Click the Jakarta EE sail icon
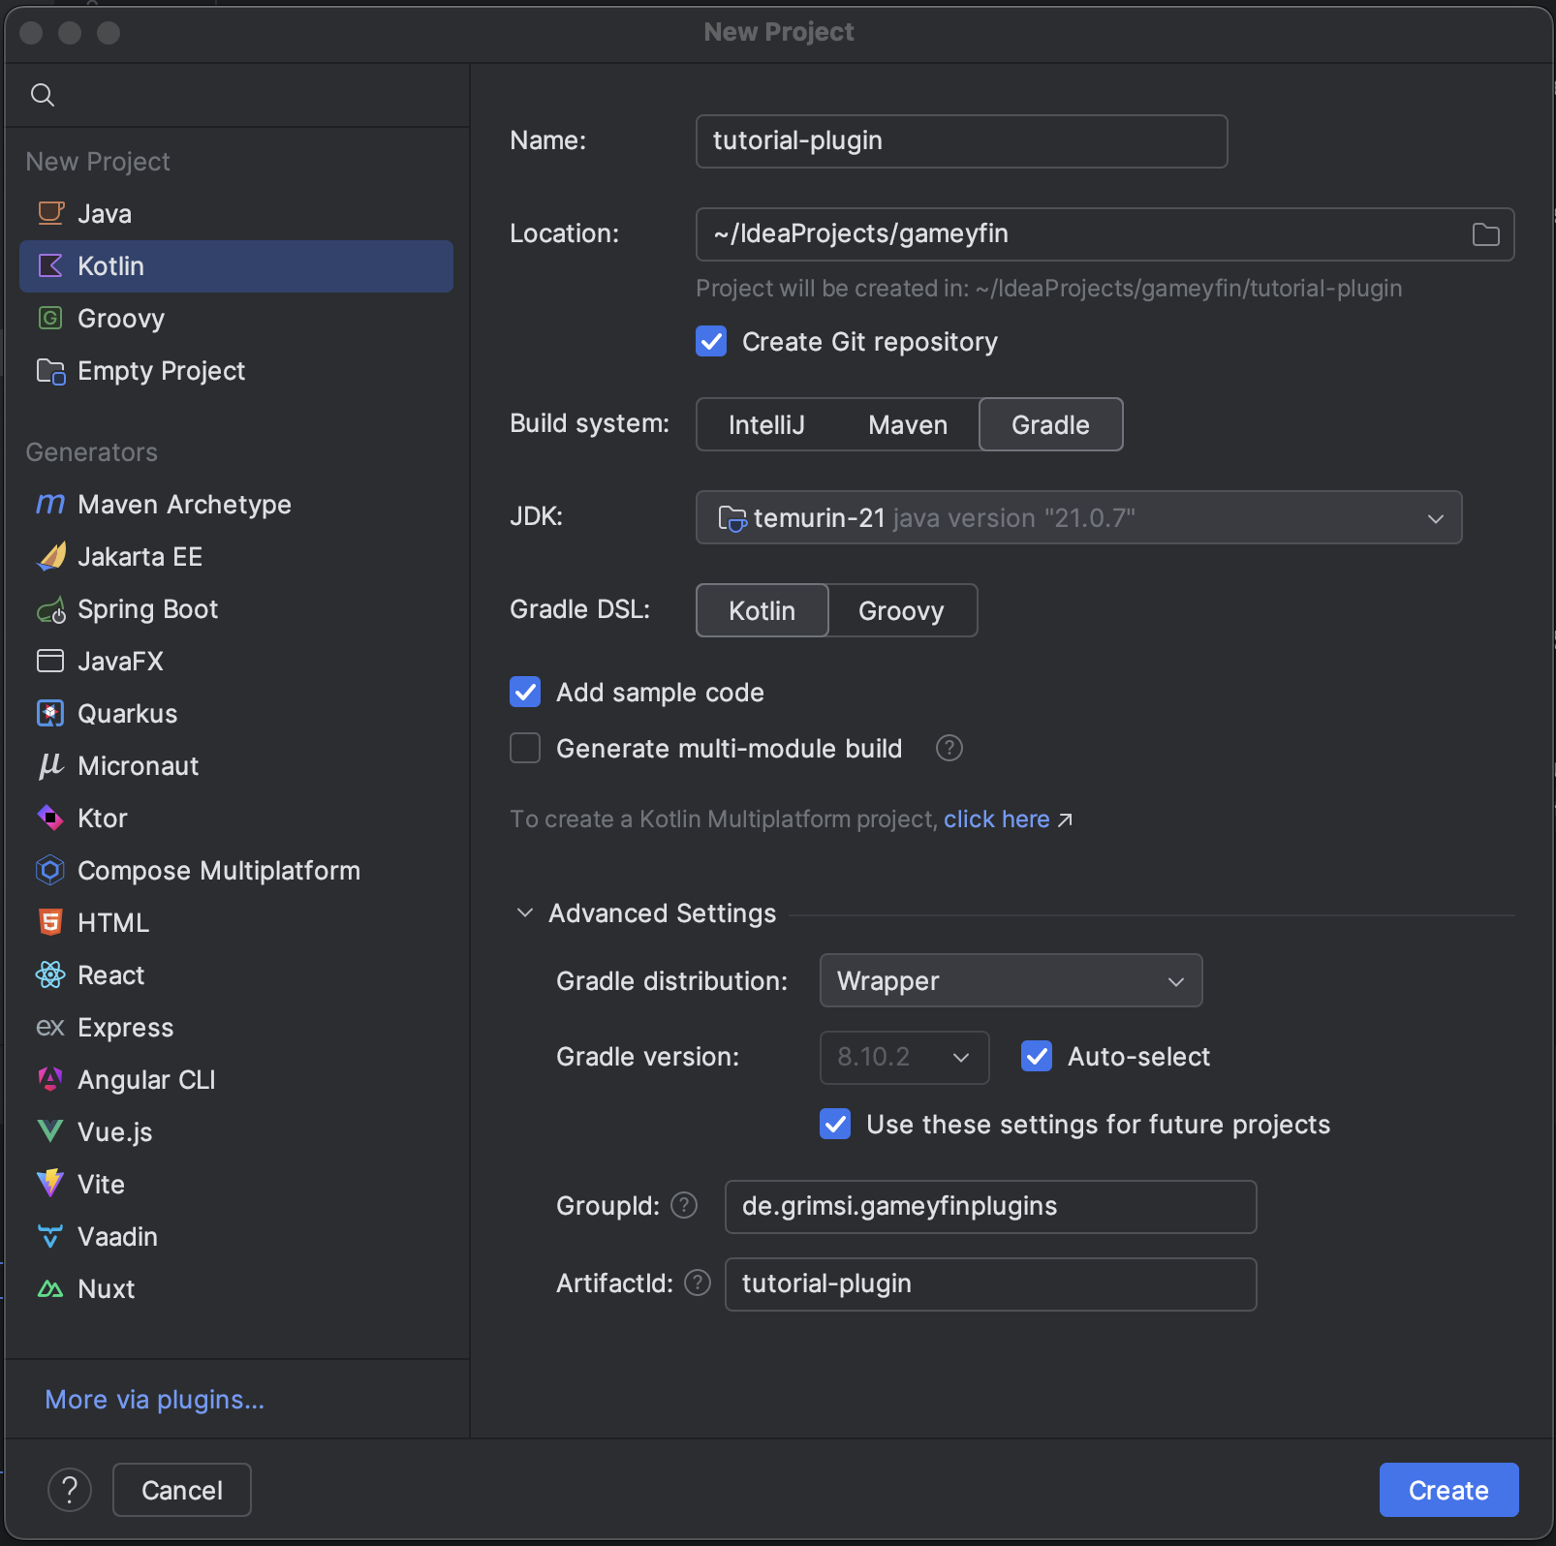 tap(50, 556)
